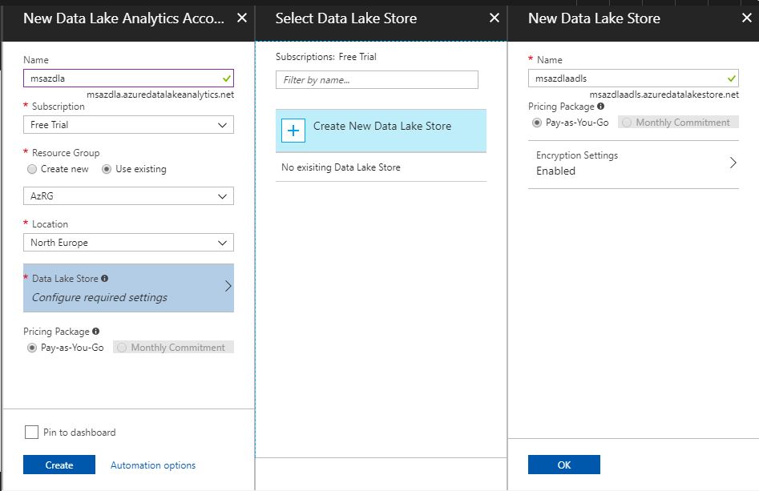Confirm with the OK button
Screen dimensions: 759x491
click(563, 465)
